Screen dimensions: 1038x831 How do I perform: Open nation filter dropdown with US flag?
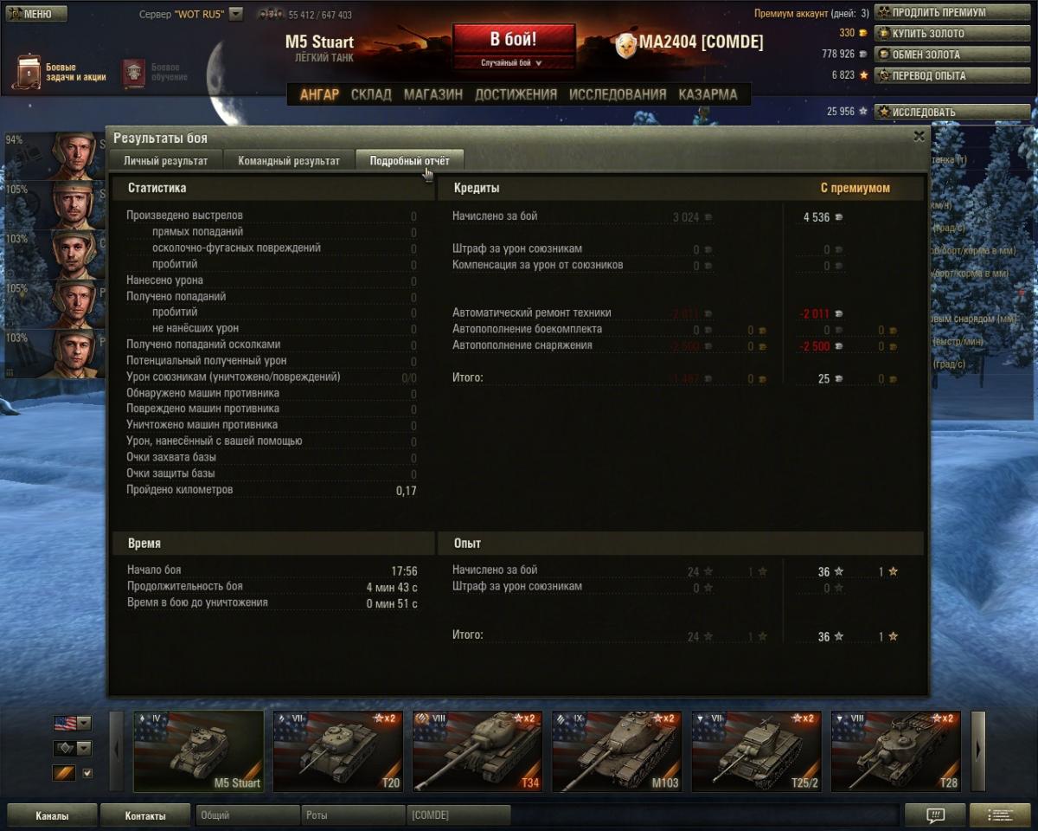tap(72, 723)
